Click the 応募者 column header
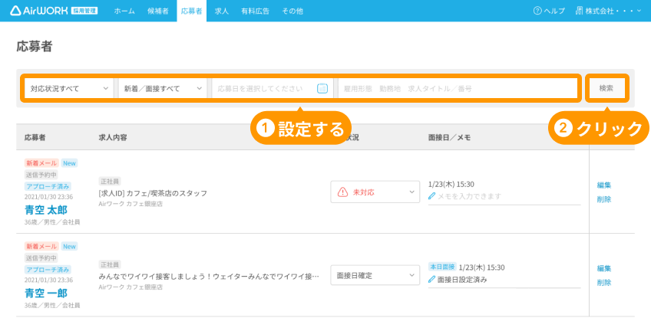The width and height of the screenshot is (651, 328). (35, 137)
